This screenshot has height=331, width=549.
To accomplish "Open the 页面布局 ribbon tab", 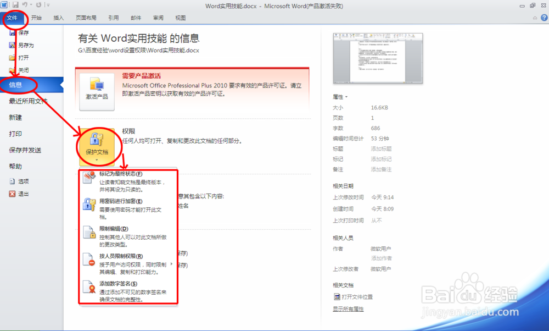I will point(86,18).
